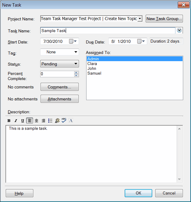Viewport: 191px width, 202px height.
Task: Open Start Date calendar picker
Action: coord(73,41)
